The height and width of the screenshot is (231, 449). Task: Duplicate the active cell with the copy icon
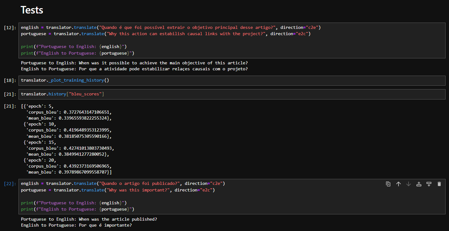point(388,184)
